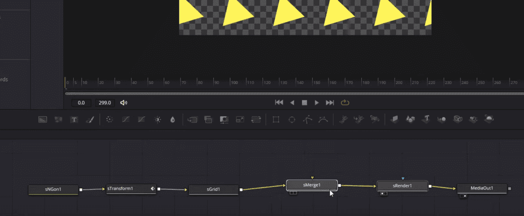Screen dimensions: 524x216
Task: Click the Brightness Contrast tool icon
Action: click(x=158, y=119)
